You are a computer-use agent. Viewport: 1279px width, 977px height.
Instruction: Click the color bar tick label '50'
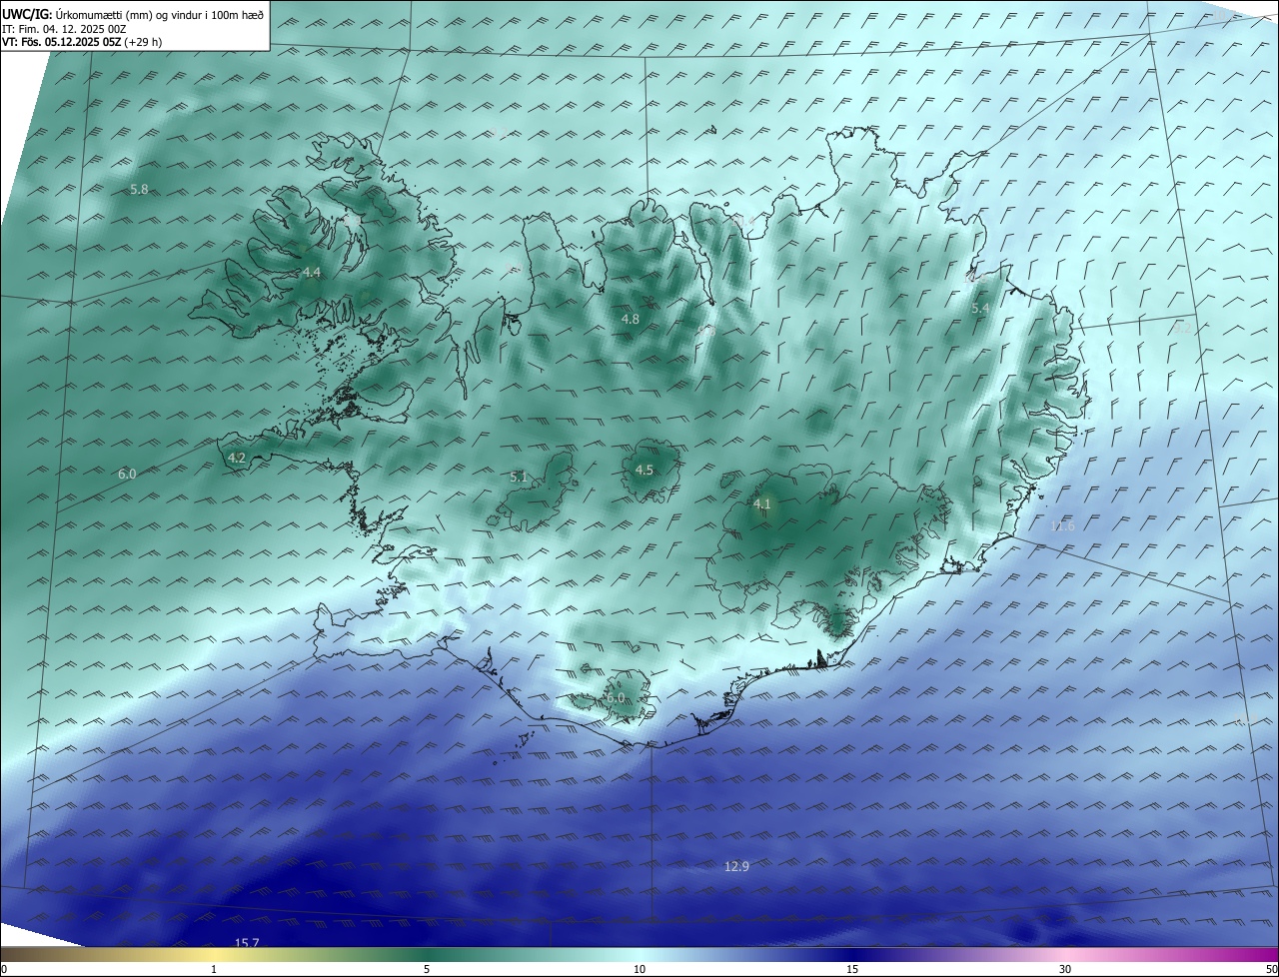1271,969
